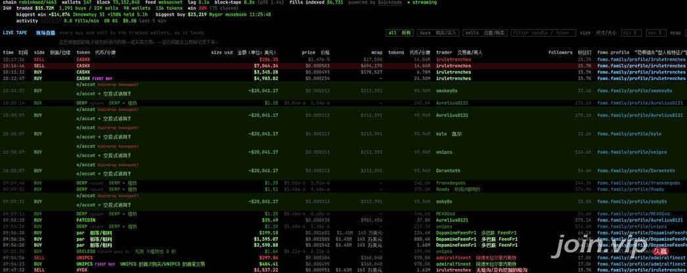The height and width of the screenshot is (273, 687).
Task: Click the $484.41 UNIPCS first buy amount
Action: (269, 264)
